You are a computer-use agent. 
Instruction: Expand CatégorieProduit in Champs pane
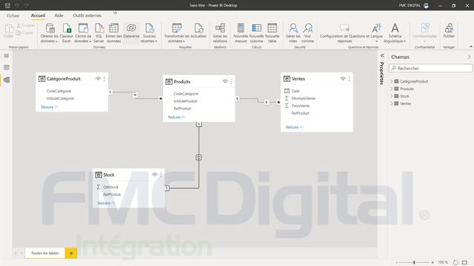392,81
